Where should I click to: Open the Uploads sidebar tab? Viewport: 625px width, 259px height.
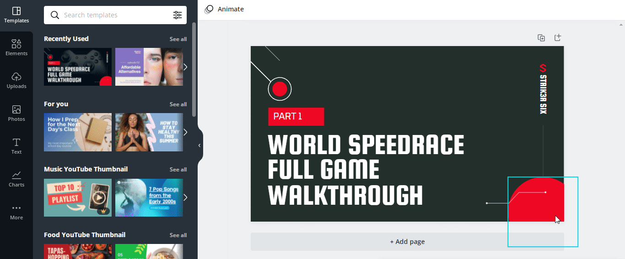coord(16,81)
